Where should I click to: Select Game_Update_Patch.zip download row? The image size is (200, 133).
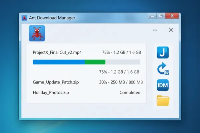pyautogui.click(x=88, y=82)
